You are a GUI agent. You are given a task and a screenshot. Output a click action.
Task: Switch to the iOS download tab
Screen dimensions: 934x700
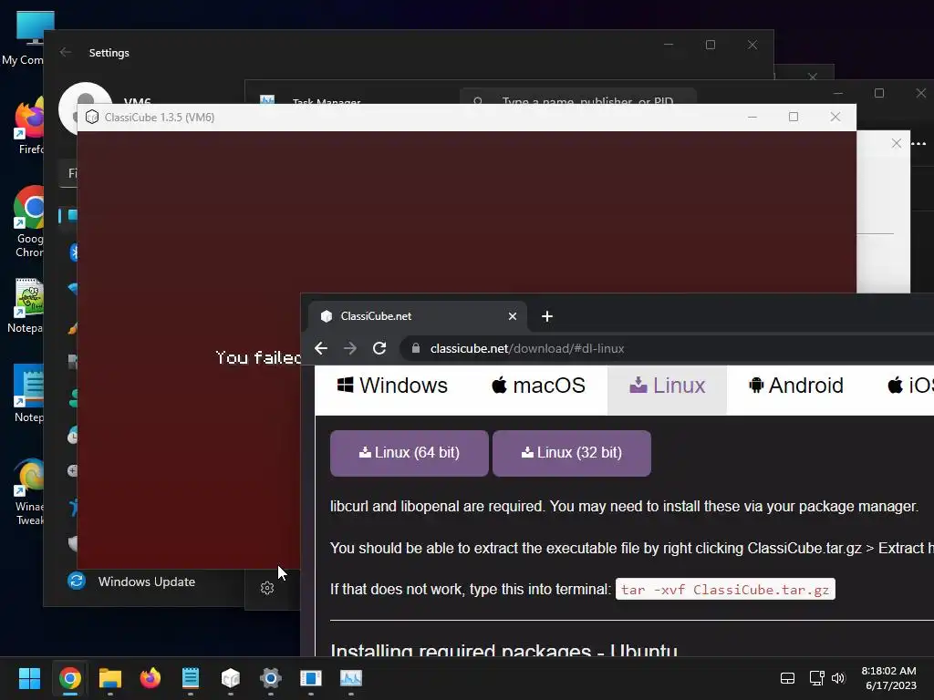(x=910, y=386)
